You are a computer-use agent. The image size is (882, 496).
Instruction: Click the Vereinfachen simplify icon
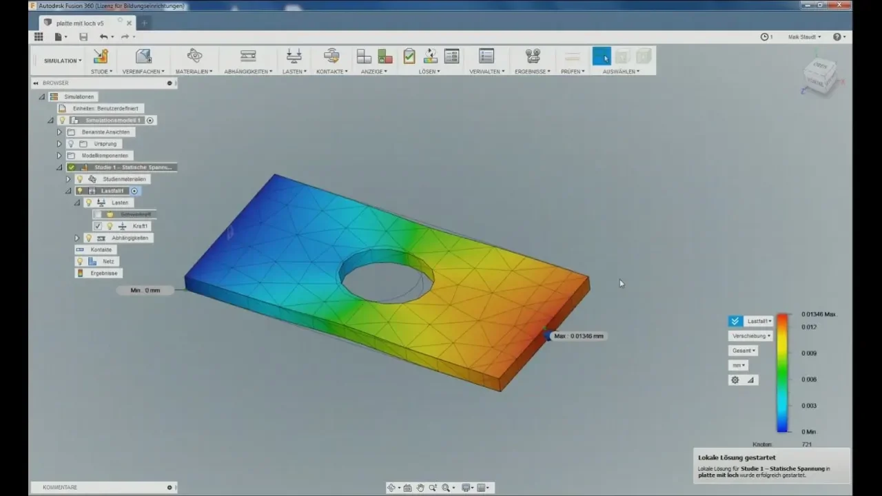[143, 56]
